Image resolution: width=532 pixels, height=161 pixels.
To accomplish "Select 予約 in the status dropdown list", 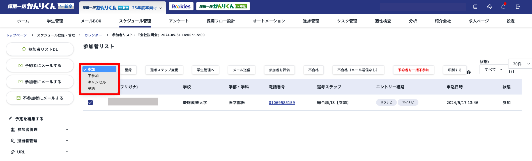I will click(x=99, y=89).
